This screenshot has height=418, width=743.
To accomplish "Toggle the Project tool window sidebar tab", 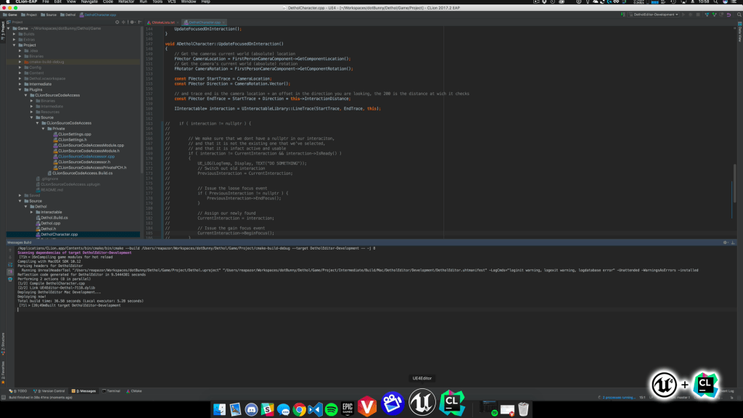I will [3, 29].
